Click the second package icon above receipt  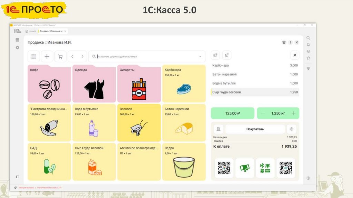point(227,55)
